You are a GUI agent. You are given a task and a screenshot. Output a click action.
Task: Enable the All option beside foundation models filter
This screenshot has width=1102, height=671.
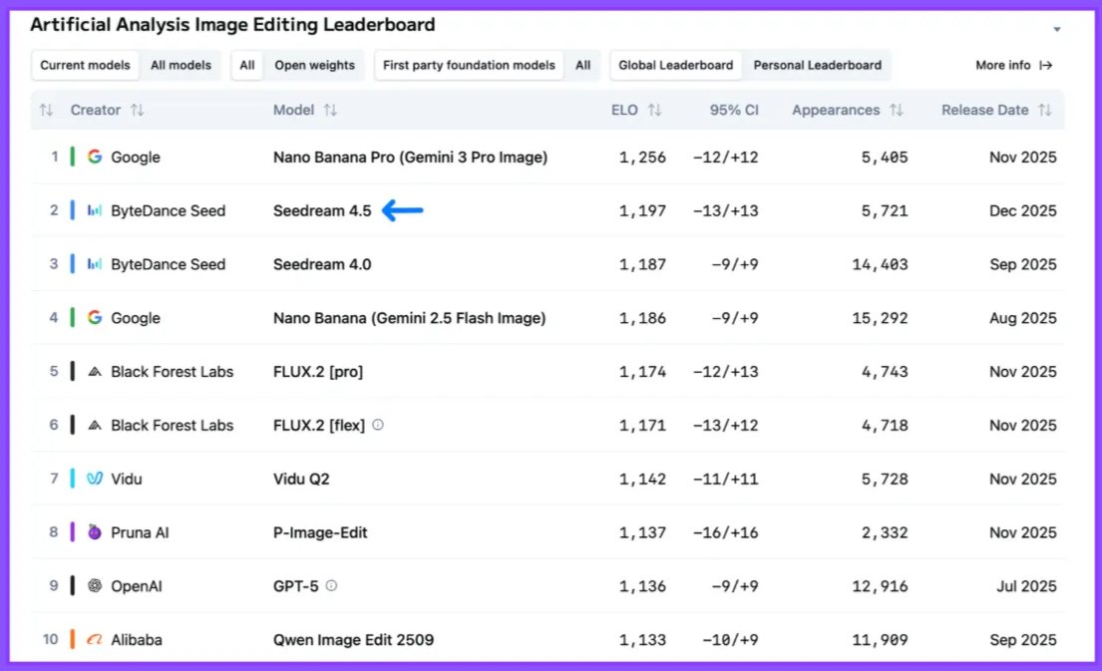583,65
